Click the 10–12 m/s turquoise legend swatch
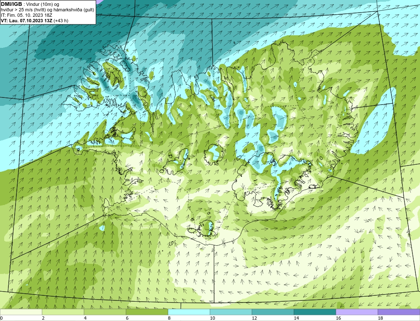The image size is (420, 321). click(x=231, y=312)
